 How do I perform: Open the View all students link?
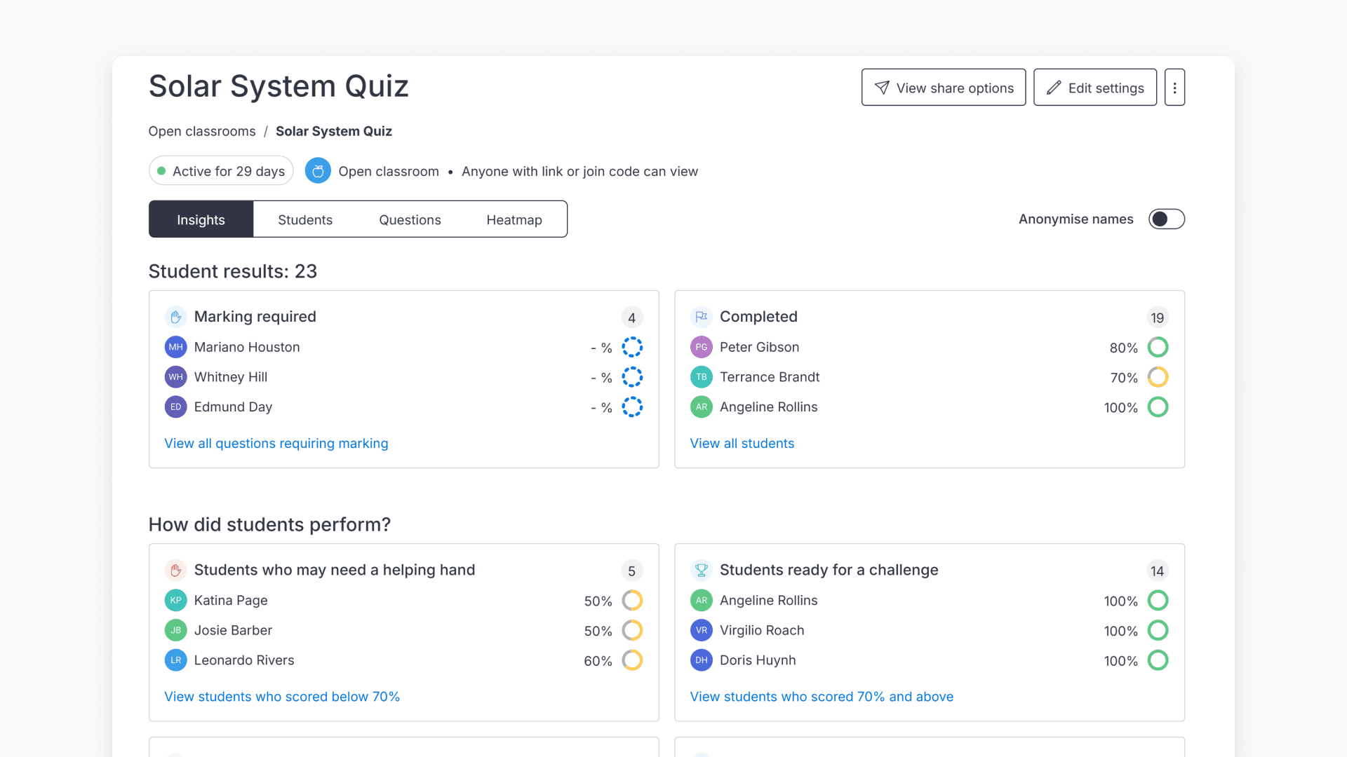click(x=742, y=444)
